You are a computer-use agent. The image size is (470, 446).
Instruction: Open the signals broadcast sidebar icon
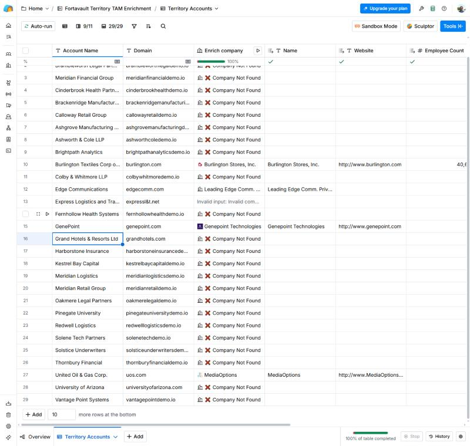click(x=8, y=94)
